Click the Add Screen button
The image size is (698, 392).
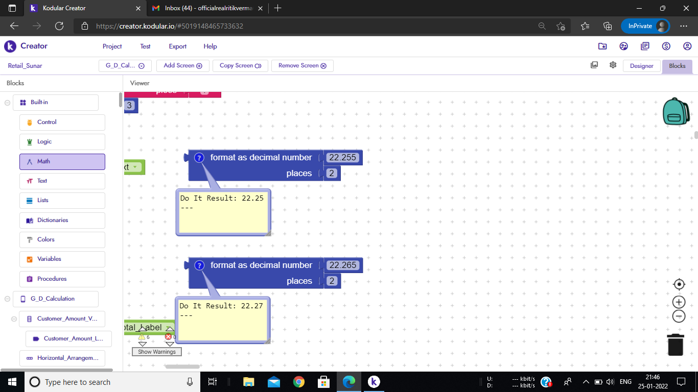click(x=183, y=65)
